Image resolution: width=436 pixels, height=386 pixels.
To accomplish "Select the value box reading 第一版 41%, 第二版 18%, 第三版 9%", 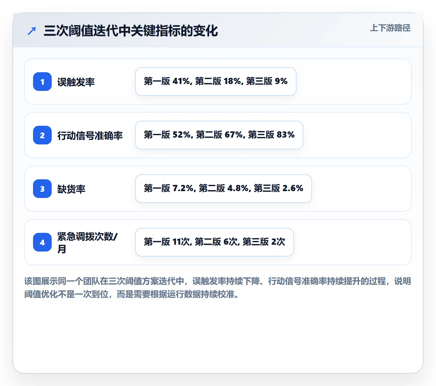I will point(216,82).
